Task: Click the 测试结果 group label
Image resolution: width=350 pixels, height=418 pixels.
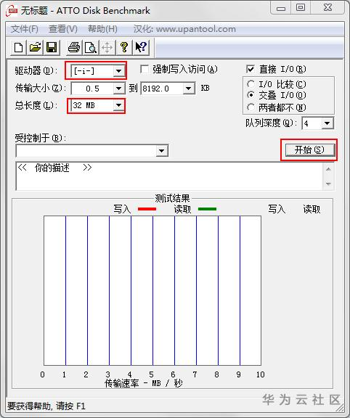Action: pos(172,198)
